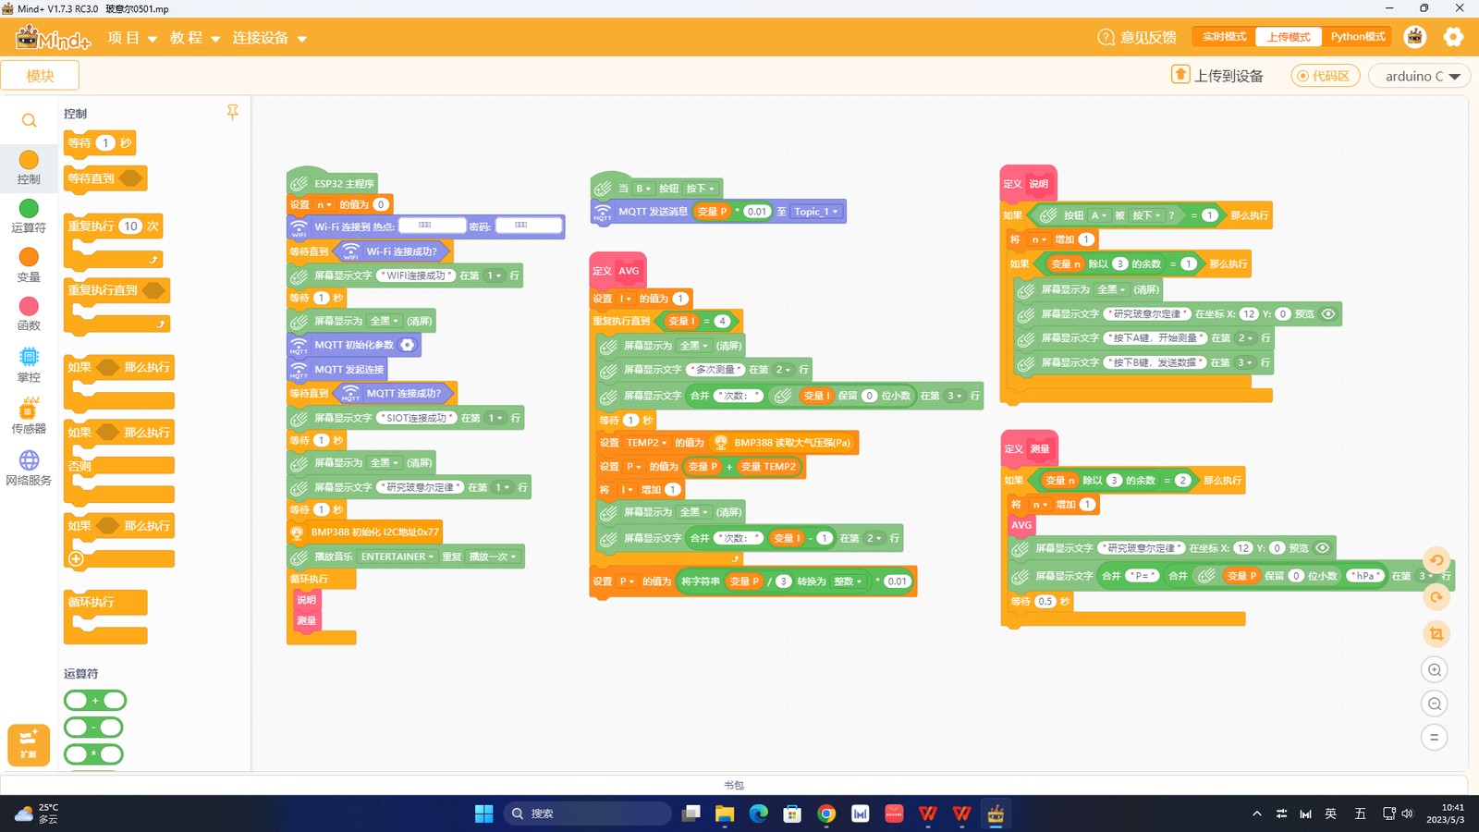Screen dimensions: 1479x832
Task: Zoom out of the workspace
Action: point(1435,704)
